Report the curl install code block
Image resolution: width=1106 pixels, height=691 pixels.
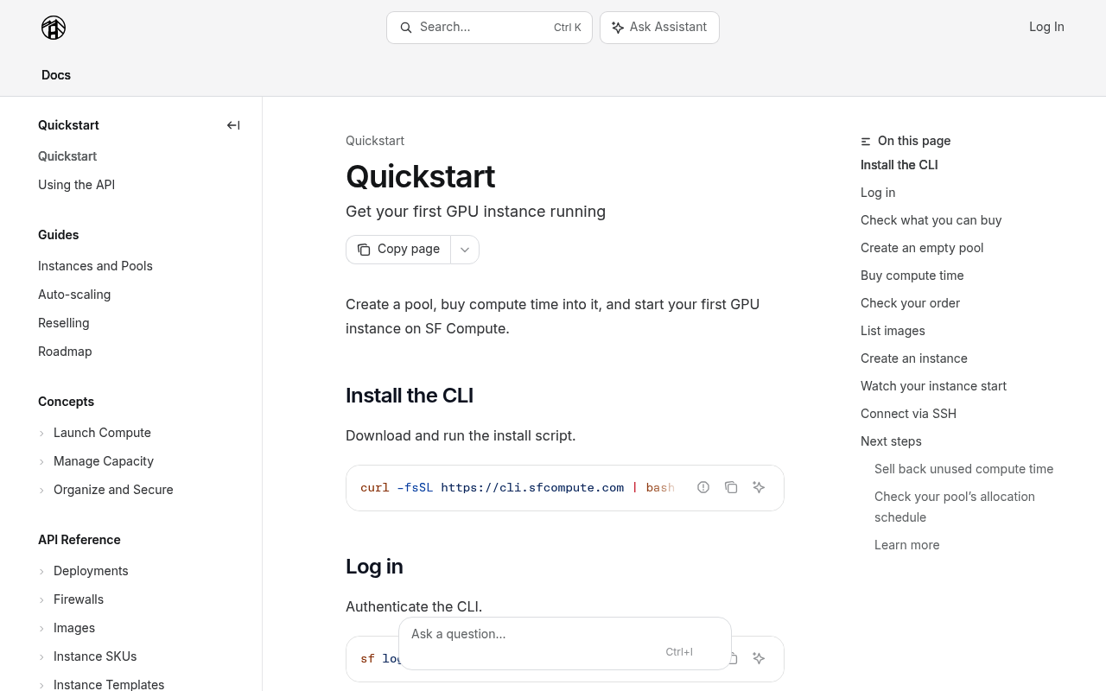click(703, 487)
